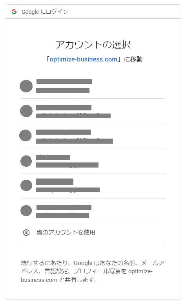The width and height of the screenshot is (186, 303).
Task: Select the sixth account's redacted name
Action: click(64, 207)
